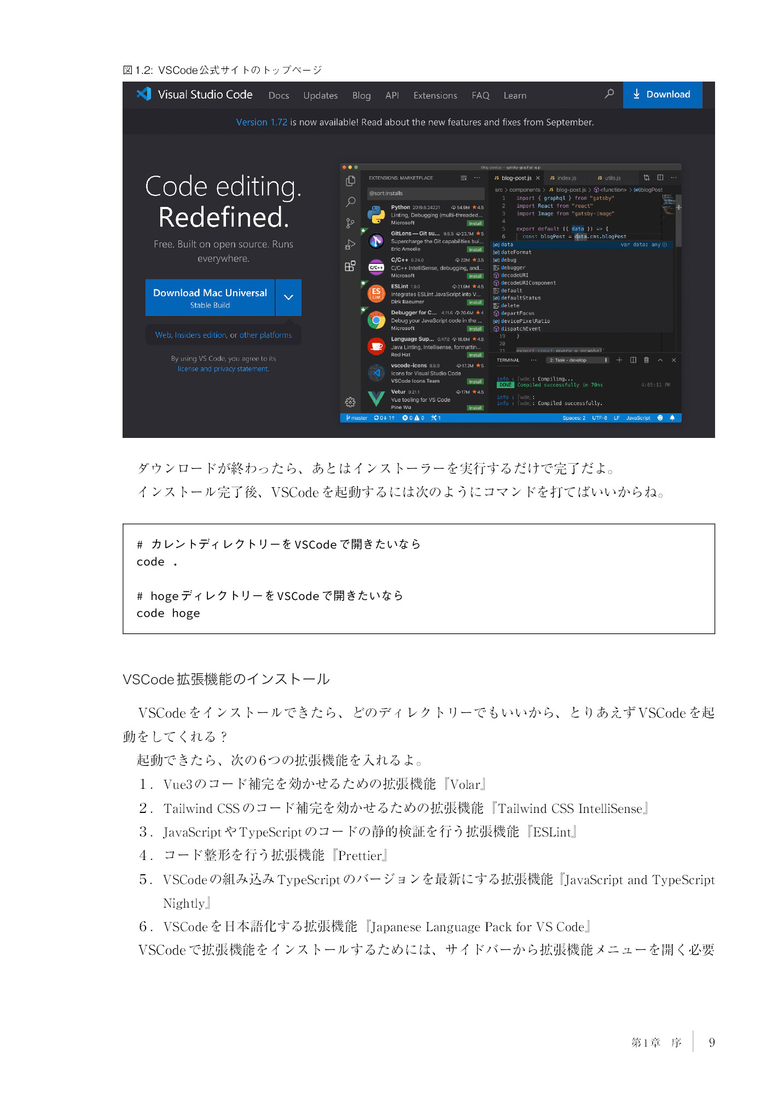Open the Run and Debug icon
The height and width of the screenshot is (1108, 784).
coord(351,245)
